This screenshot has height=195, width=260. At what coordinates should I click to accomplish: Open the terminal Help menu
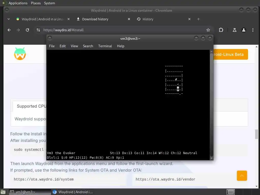121,46
